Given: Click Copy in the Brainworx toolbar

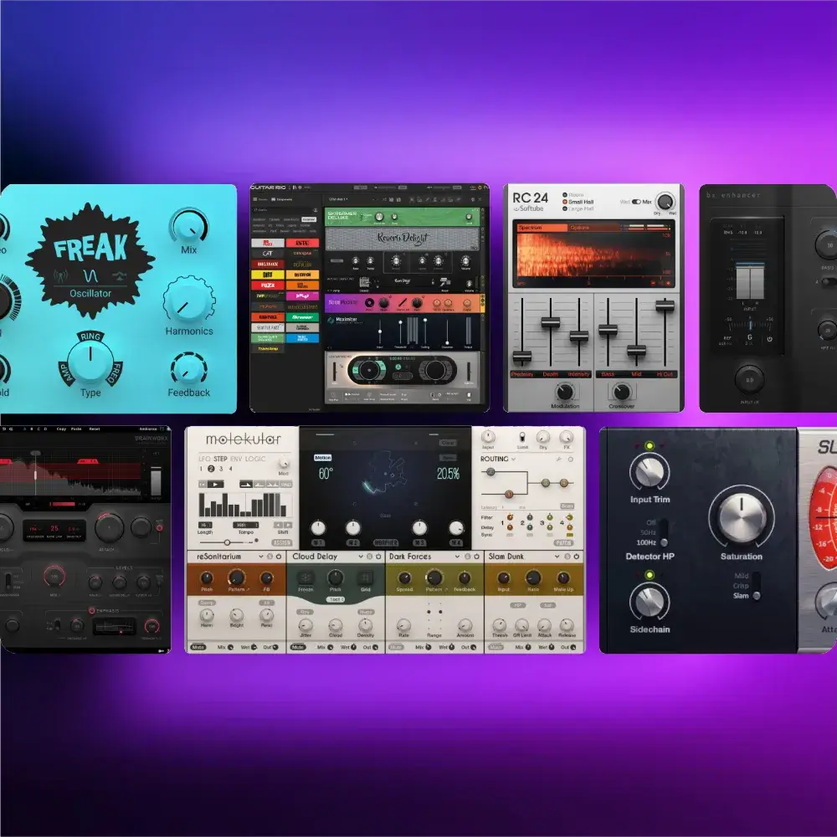Looking at the screenshot, I should pos(61,429).
